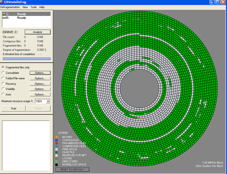The width and height of the screenshot is (227, 174).
Task: Click the Pause button
Action: click(39, 109)
